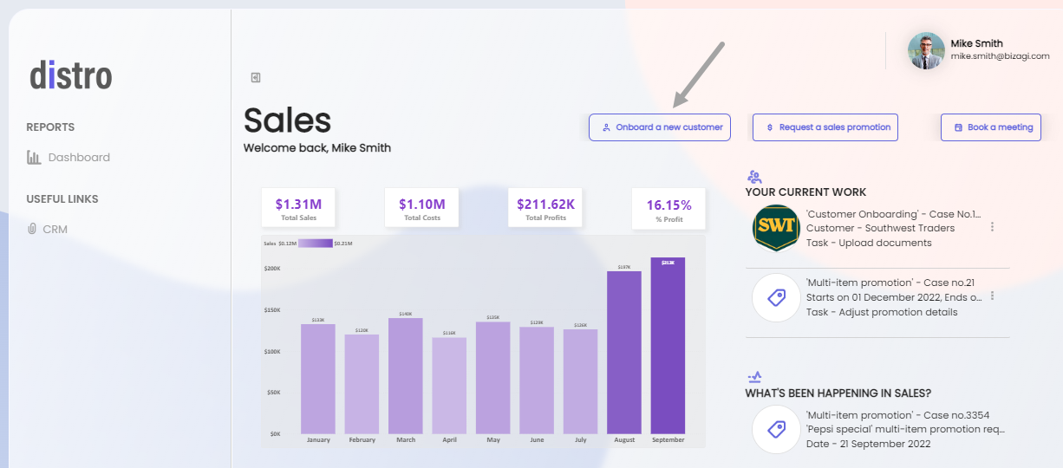
Task: Click the distro logo
Action: 71,75
